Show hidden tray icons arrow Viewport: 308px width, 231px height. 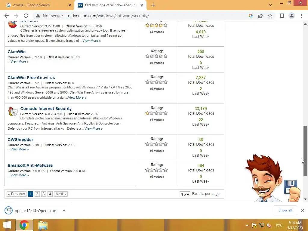[x=247, y=226]
